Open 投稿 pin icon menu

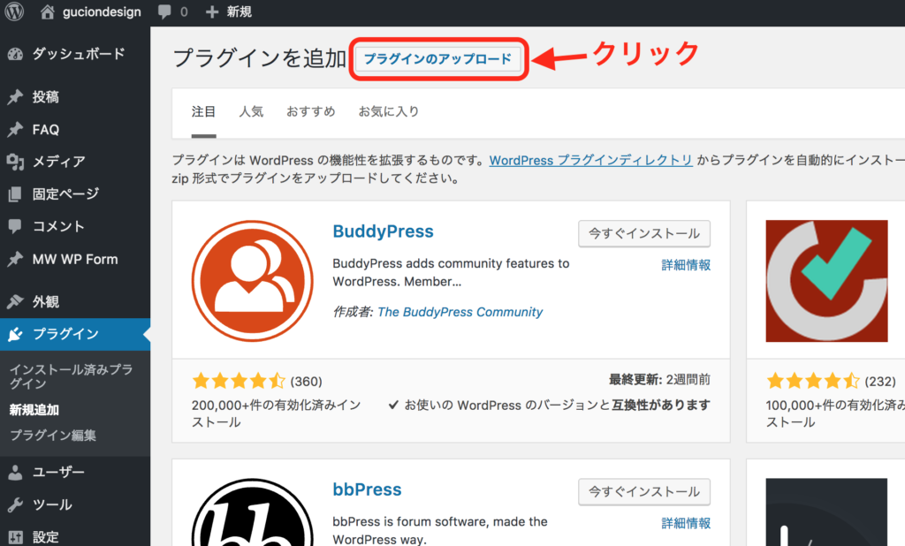[x=15, y=97]
